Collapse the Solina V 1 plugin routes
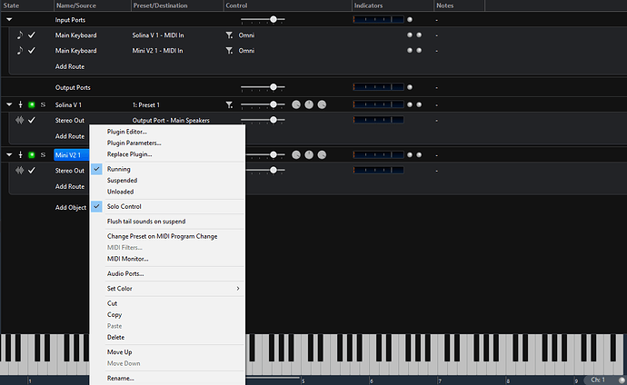This screenshot has width=627, height=385. coord(9,104)
